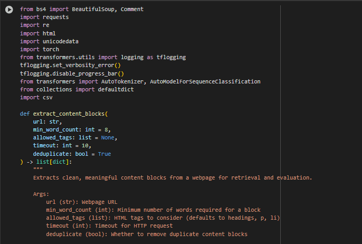The image size is (362, 244).
Task: Click 'AutoModelForSequenceClassification' in import line
Action: point(205,81)
